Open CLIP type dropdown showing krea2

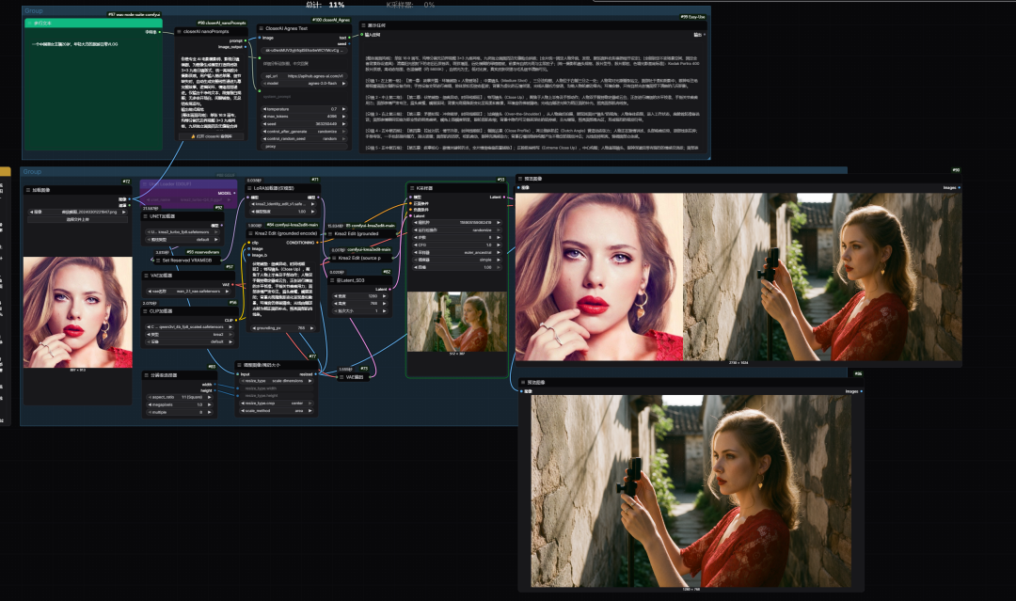[190, 334]
